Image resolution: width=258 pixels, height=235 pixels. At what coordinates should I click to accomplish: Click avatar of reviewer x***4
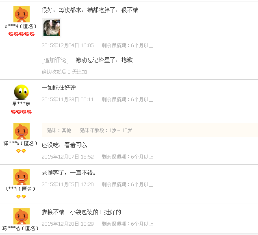(22, 14)
